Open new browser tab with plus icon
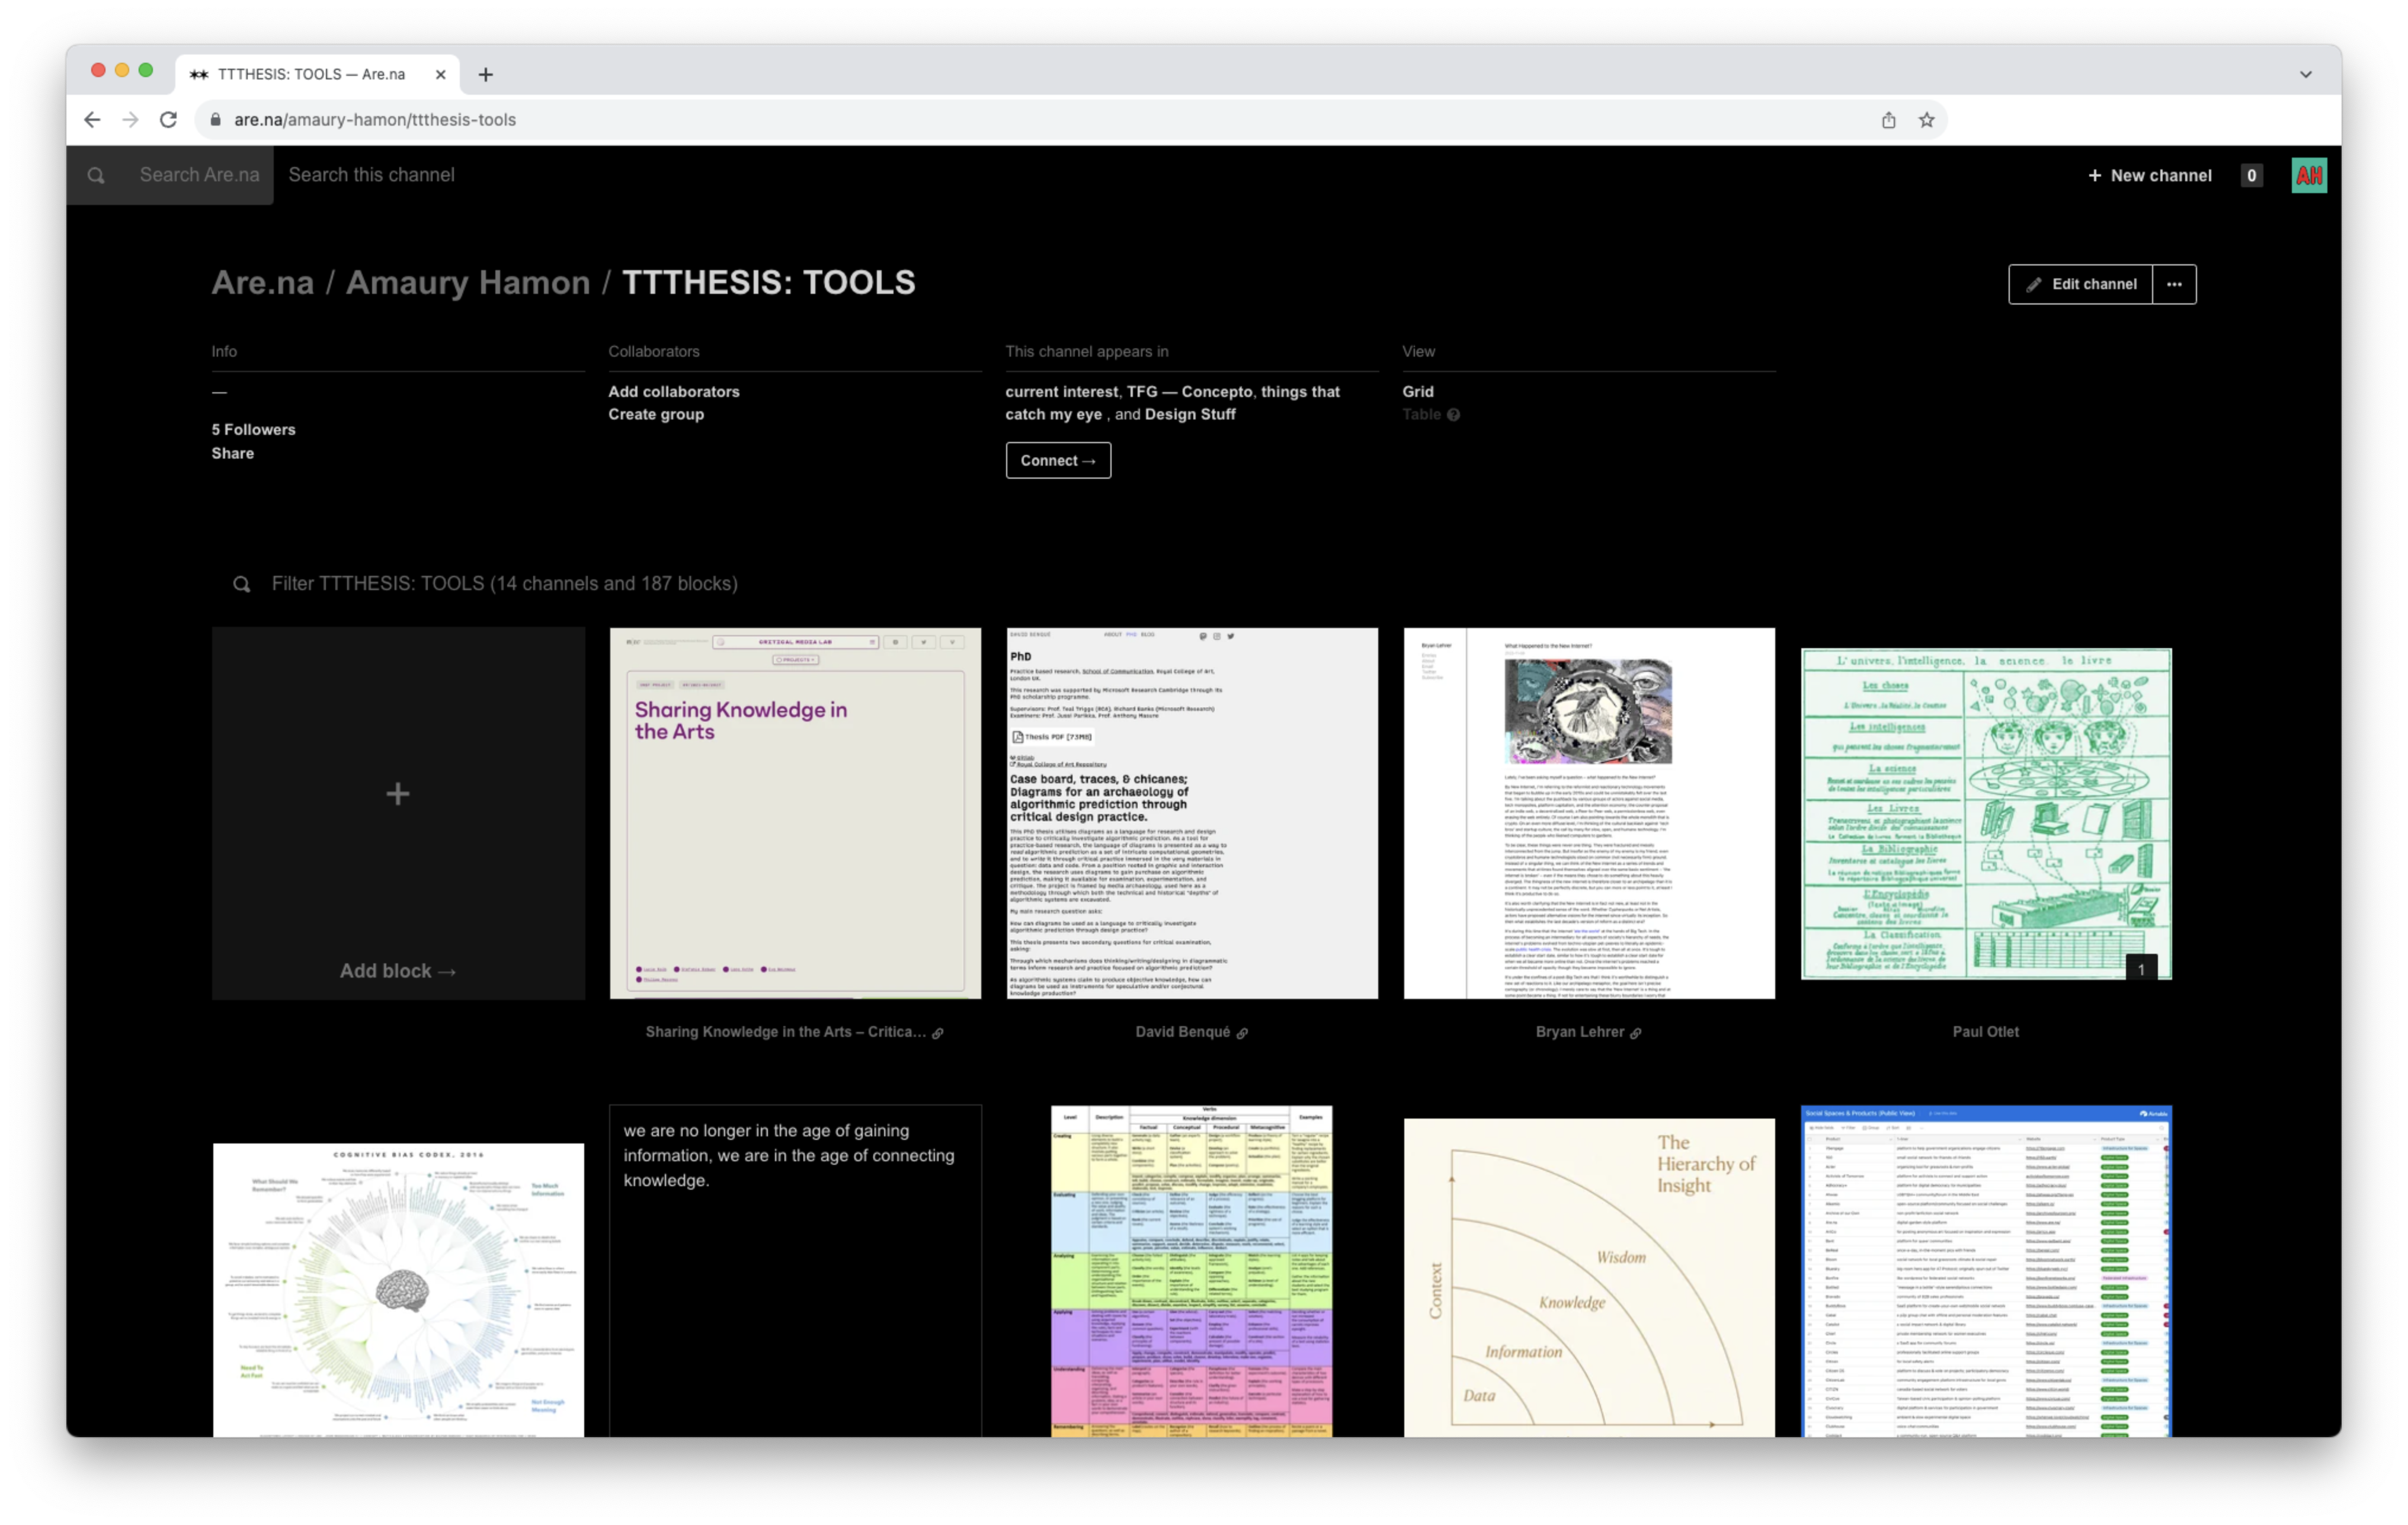 click(x=486, y=75)
